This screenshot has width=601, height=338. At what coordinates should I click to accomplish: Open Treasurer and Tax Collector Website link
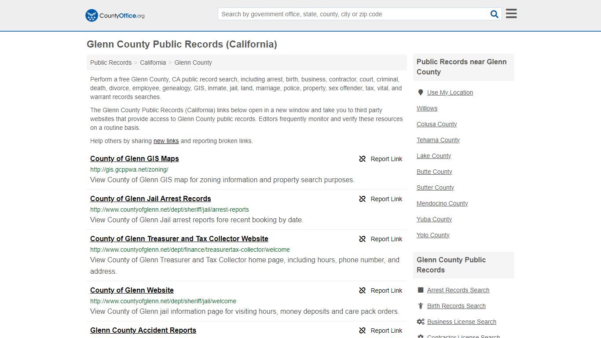click(179, 239)
